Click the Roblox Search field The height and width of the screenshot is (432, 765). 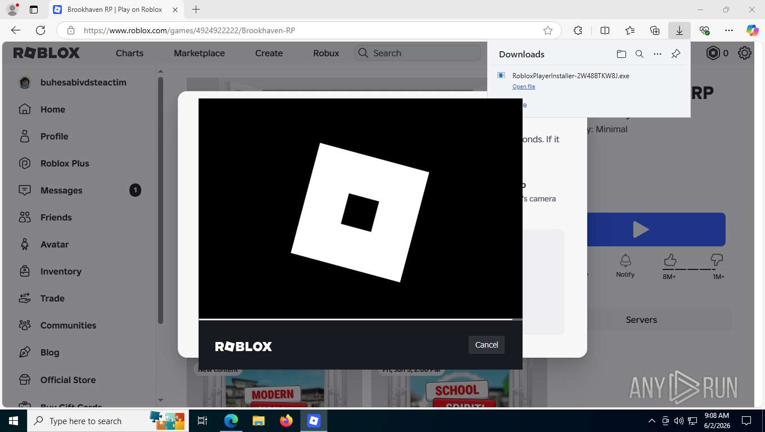[x=417, y=53]
